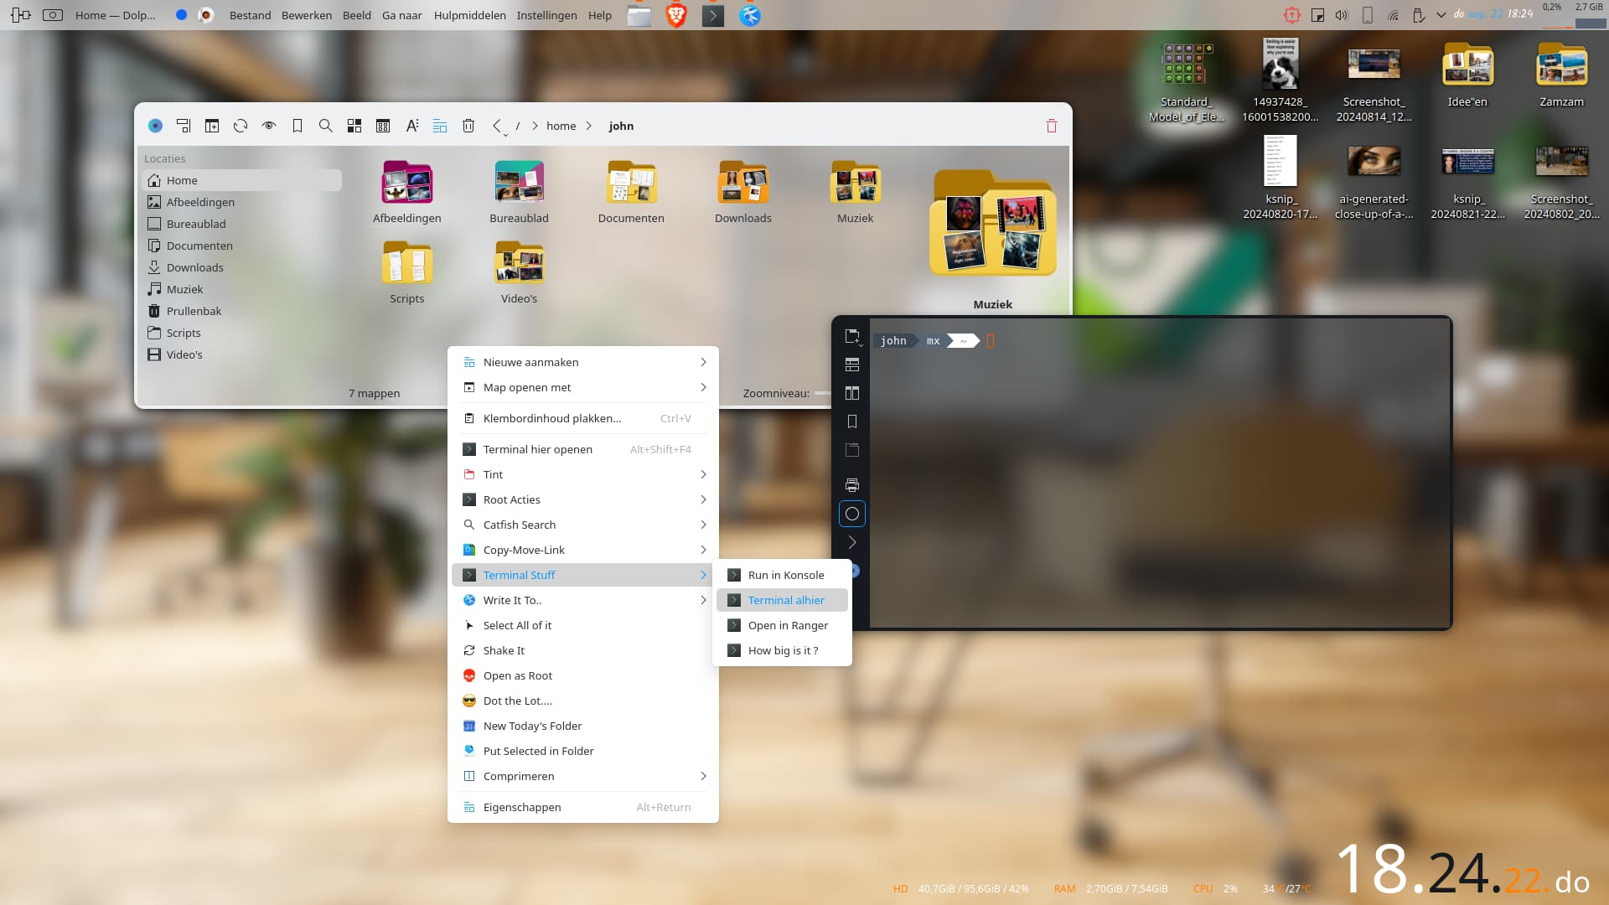Expand the 'Catfish Search' submenu
1609x905 pixels.
coord(583,525)
